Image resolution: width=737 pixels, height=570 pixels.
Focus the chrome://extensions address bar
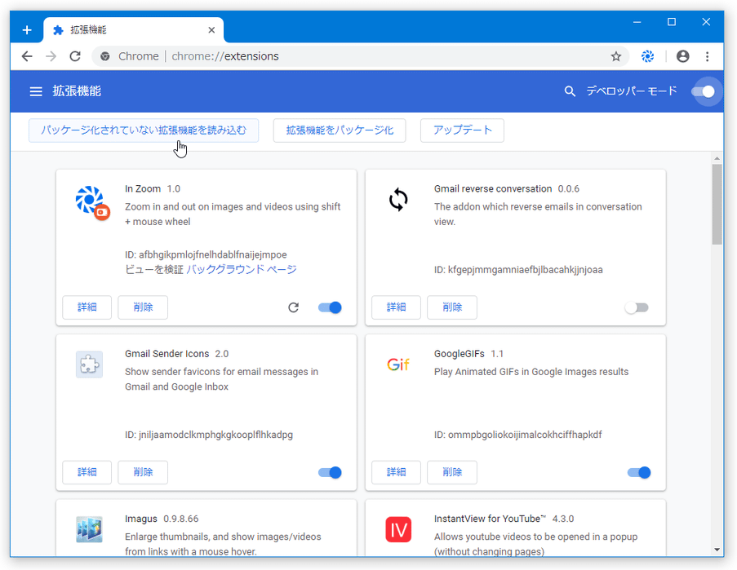[360, 56]
